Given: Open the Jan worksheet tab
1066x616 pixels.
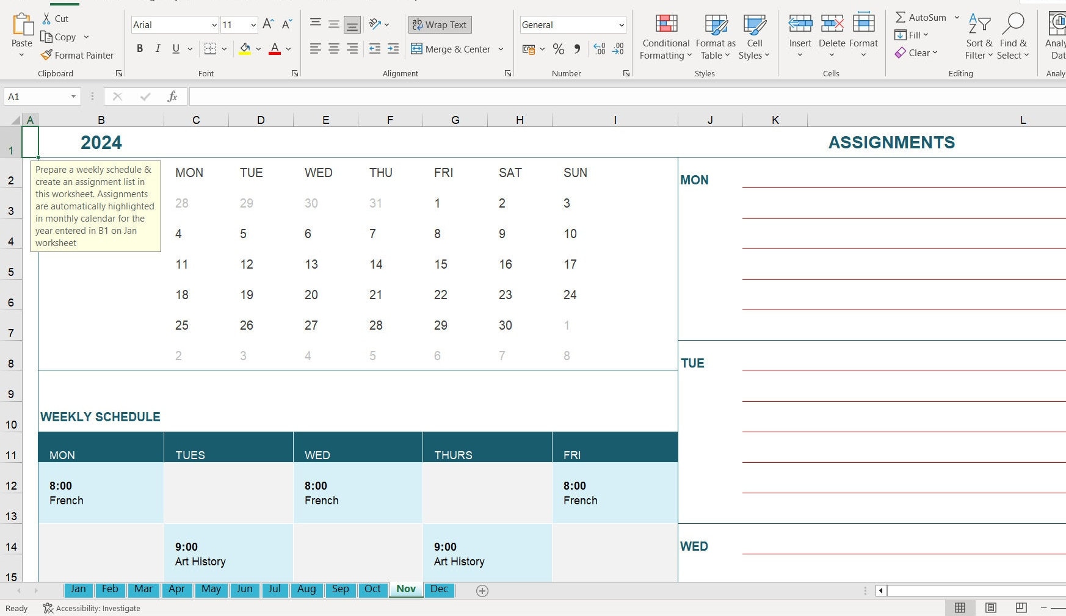Looking at the screenshot, I should pos(78,589).
